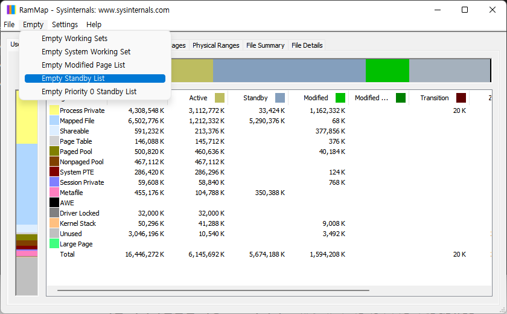Click the Transition column header
The height and width of the screenshot is (314, 507).
pyautogui.click(x=439, y=98)
